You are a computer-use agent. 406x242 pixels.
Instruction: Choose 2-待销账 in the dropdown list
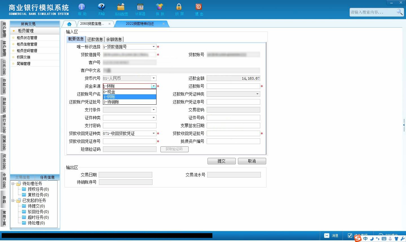tap(129, 102)
